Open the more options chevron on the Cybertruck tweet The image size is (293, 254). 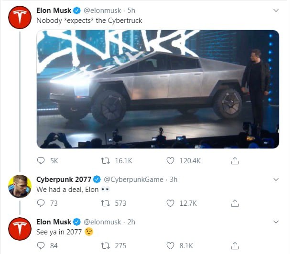276,11
